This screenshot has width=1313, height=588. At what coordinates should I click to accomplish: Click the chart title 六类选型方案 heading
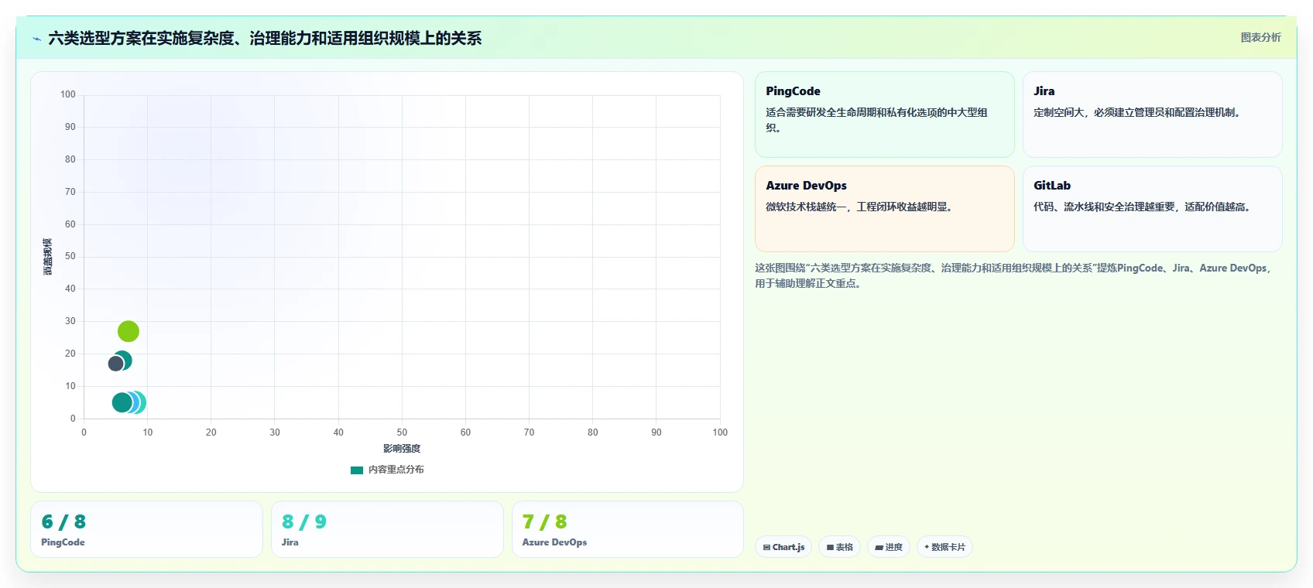tap(265, 38)
